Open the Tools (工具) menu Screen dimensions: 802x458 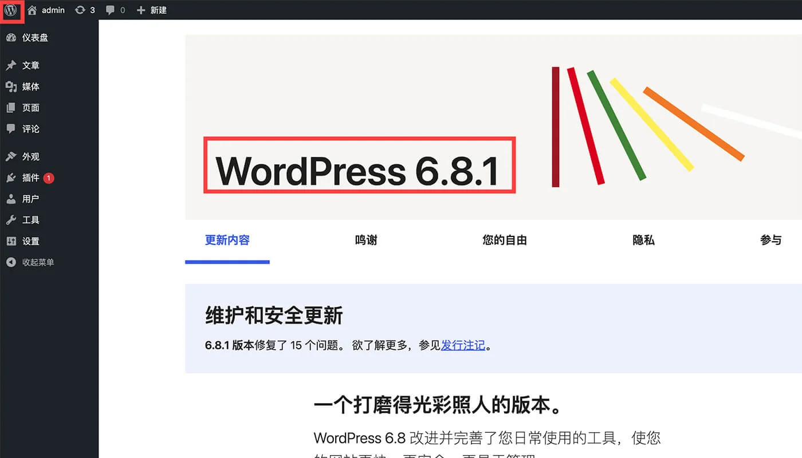click(x=30, y=220)
